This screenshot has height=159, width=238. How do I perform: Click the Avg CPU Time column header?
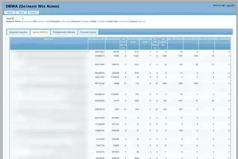pos(155,43)
